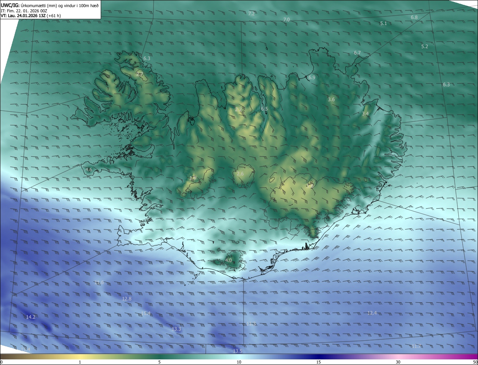Click the 13.5 value label on the map

point(238,351)
